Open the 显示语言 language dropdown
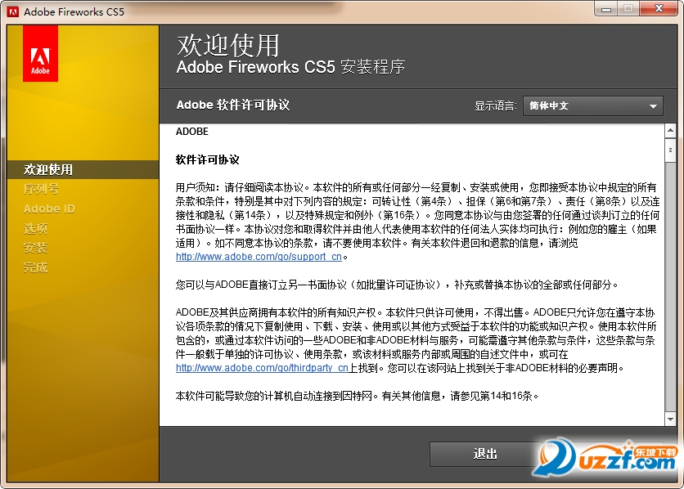 click(593, 106)
